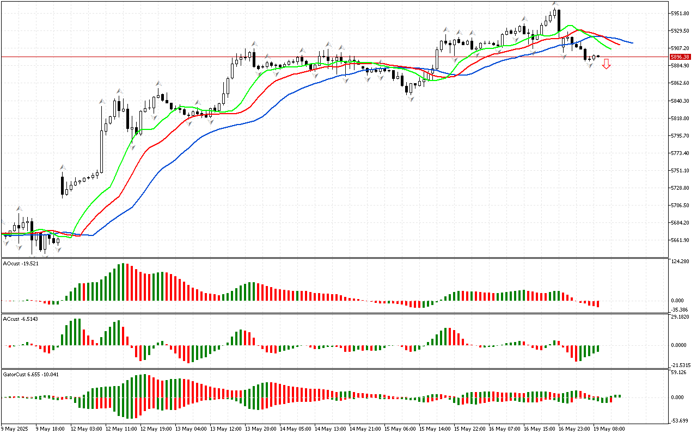The width and height of the screenshot is (697, 435).
Task: Click the 124.280 value on AO scale
Action: pyautogui.click(x=680, y=262)
